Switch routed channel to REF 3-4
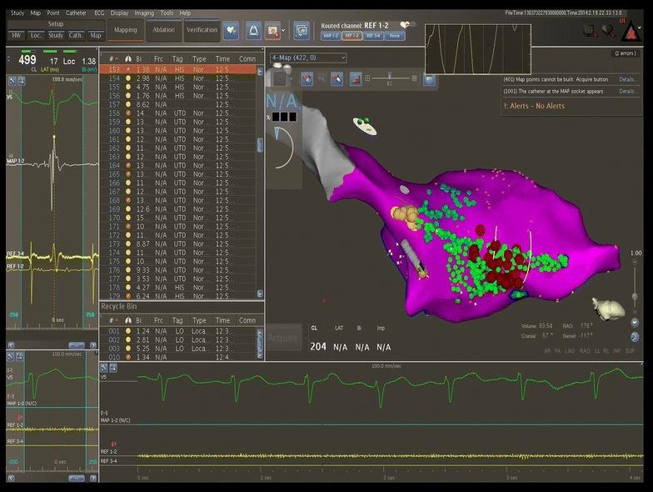 click(x=373, y=36)
